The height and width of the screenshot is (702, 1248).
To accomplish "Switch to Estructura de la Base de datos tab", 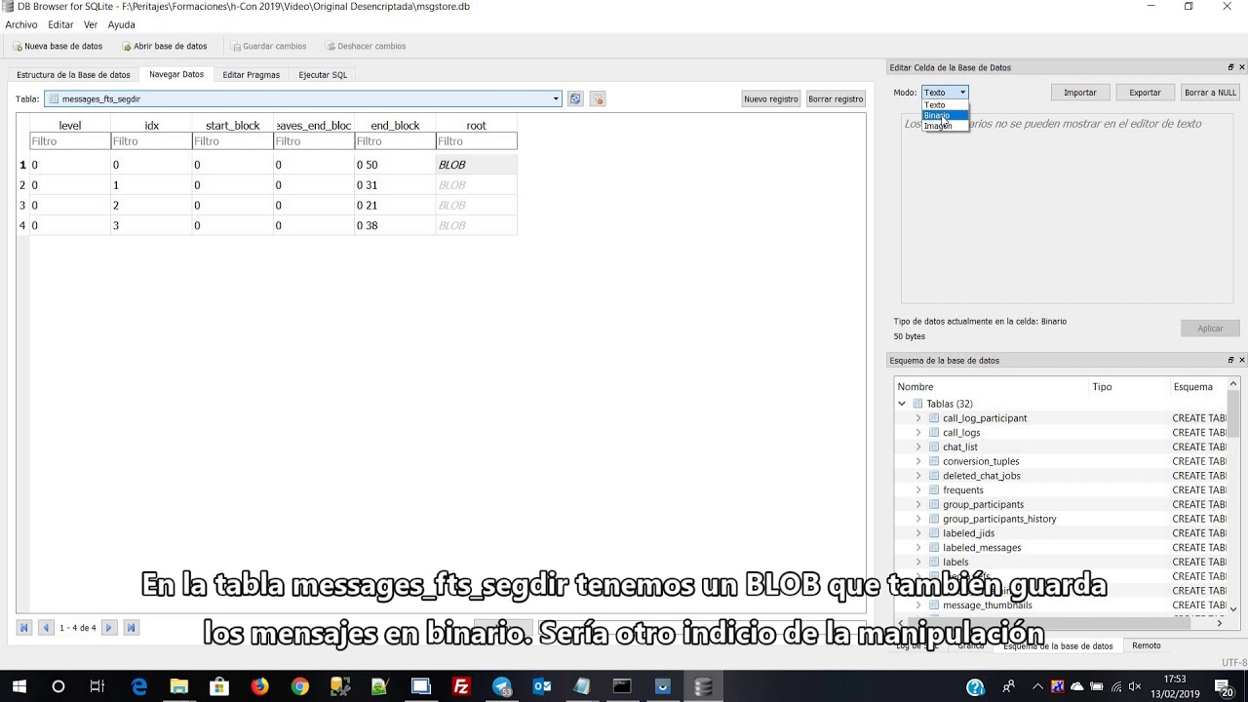I will click(73, 75).
